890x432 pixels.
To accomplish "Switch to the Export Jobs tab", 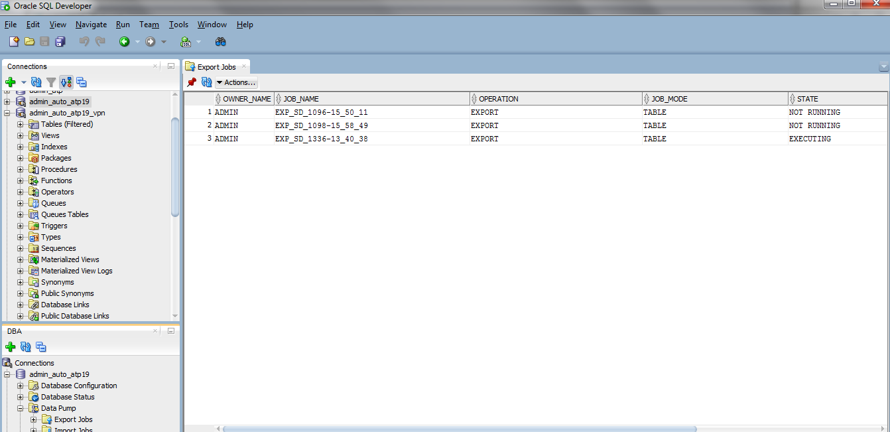I will tap(216, 67).
